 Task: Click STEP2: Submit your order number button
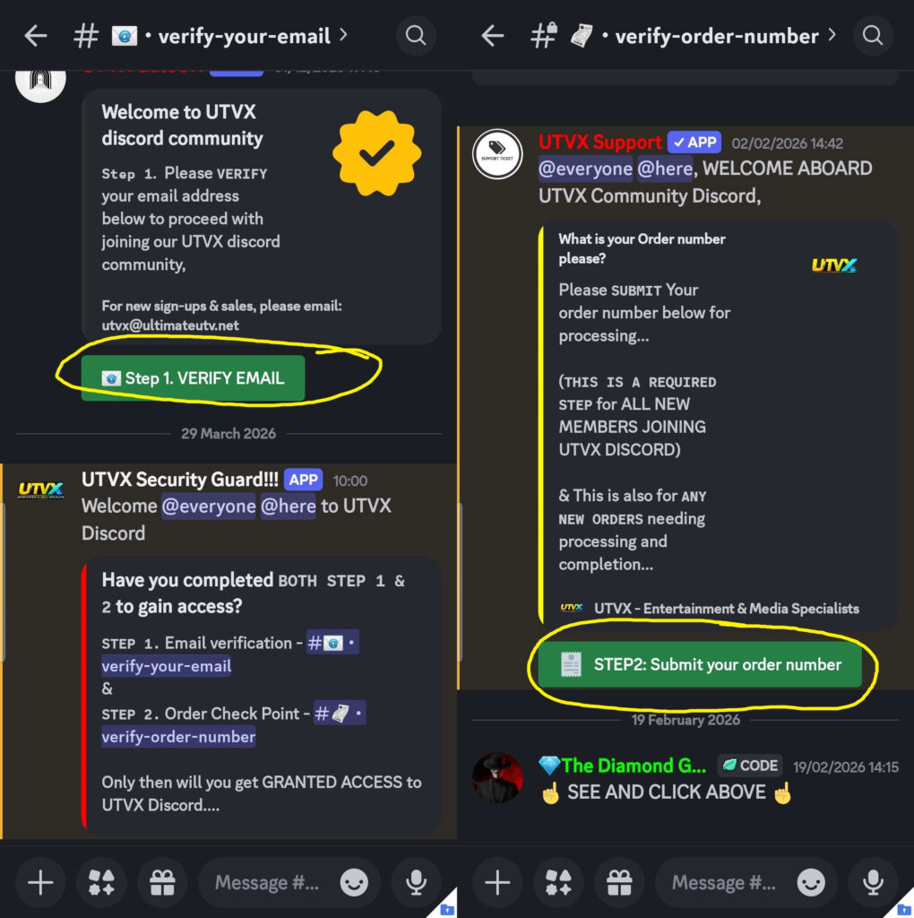click(x=700, y=664)
